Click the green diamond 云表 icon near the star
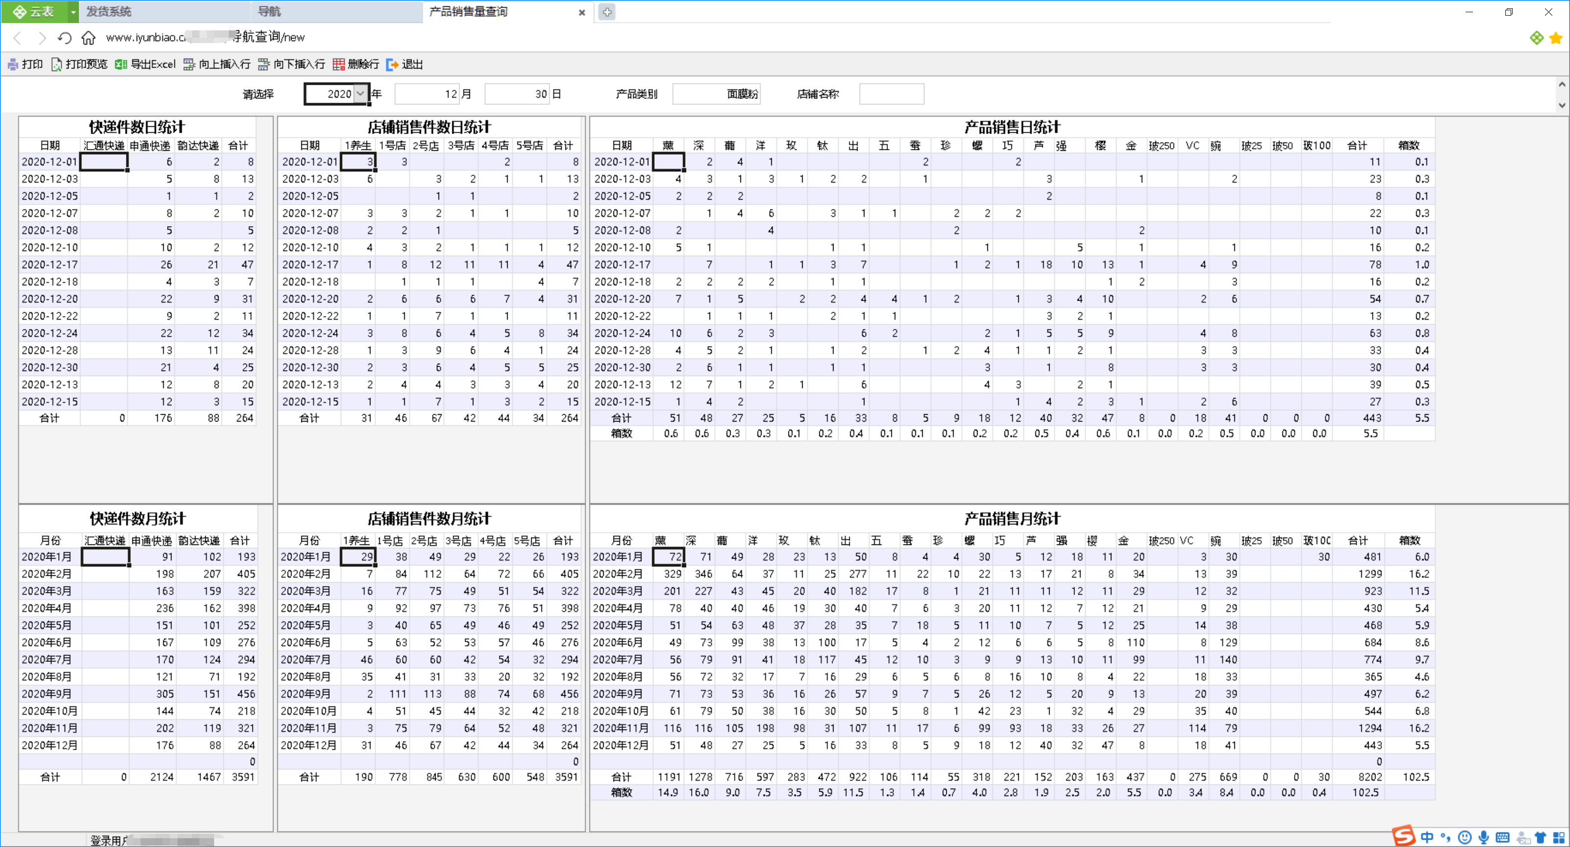 pyautogui.click(x=1537, y=38)
